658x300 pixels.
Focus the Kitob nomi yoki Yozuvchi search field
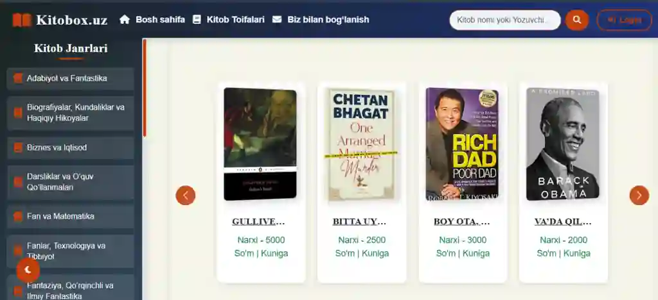click(505, 20)
